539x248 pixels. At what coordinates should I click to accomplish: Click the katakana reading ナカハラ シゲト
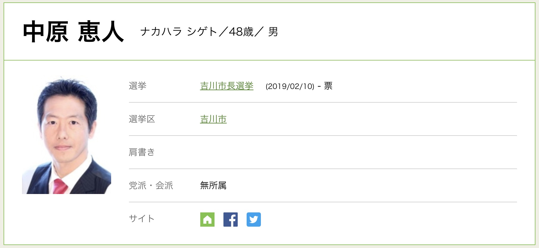[x=179, y=31]
